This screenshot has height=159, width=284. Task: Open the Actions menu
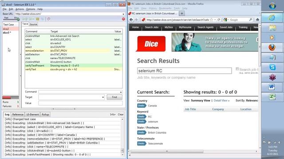20,9
